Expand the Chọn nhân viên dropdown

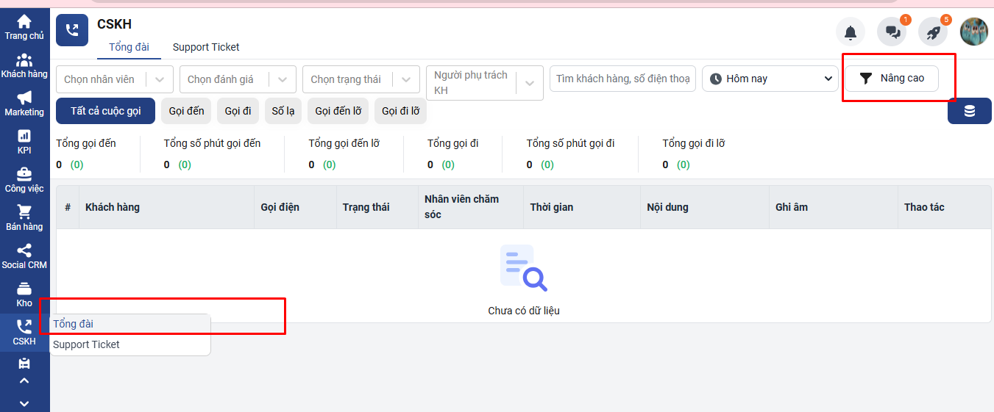pos(160,79)
